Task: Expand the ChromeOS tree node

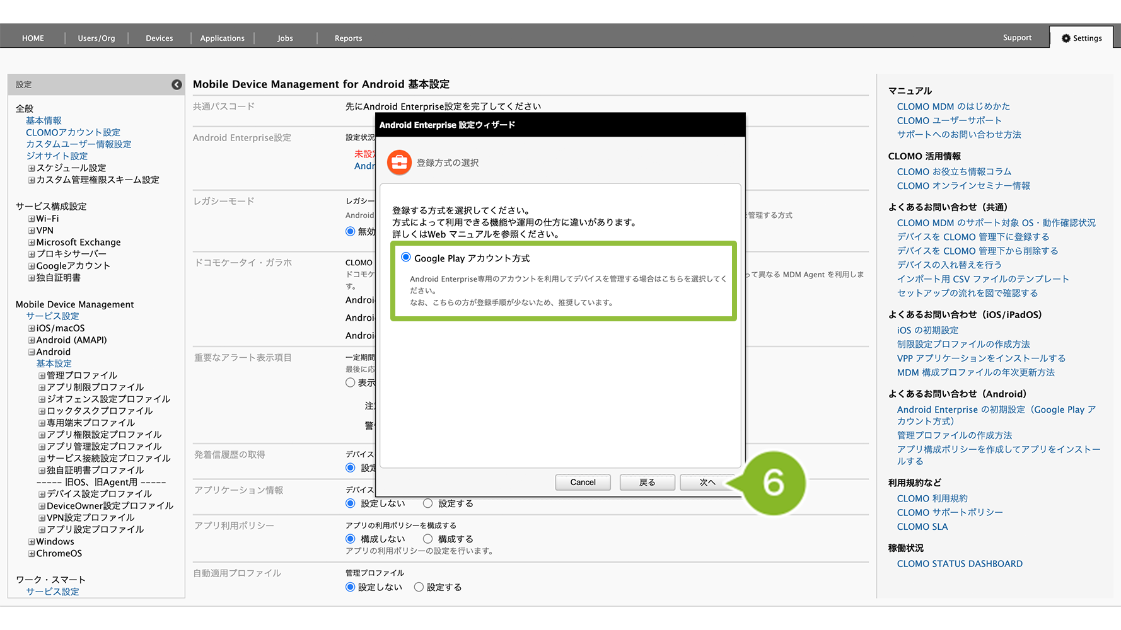Action: pyautogui.click(x=31, y=554)
